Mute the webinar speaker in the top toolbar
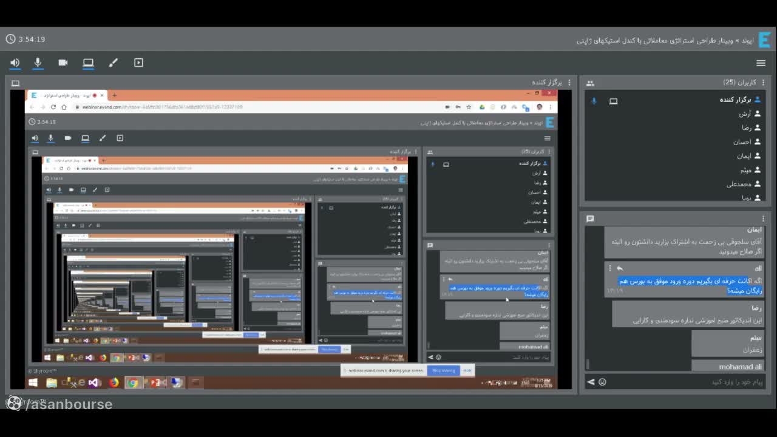Screen dimensions: 777x437 [x=15, y=63]
